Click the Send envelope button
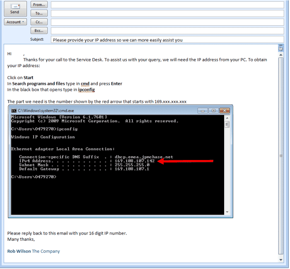The height and width of the screenshot is (269, 290). coord(15,8)
